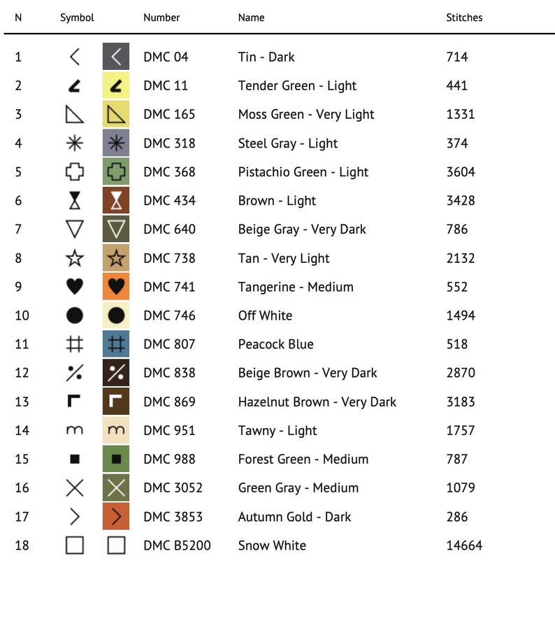Click the Autumn Gold Dark swatch
555x626 pixels.
[x=116, y=516]
